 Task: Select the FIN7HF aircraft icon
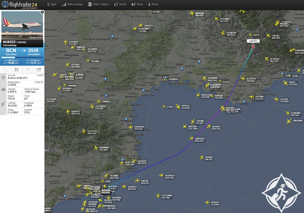137,181
